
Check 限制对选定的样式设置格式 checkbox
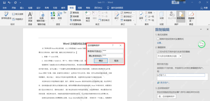(x=158, y=39)
